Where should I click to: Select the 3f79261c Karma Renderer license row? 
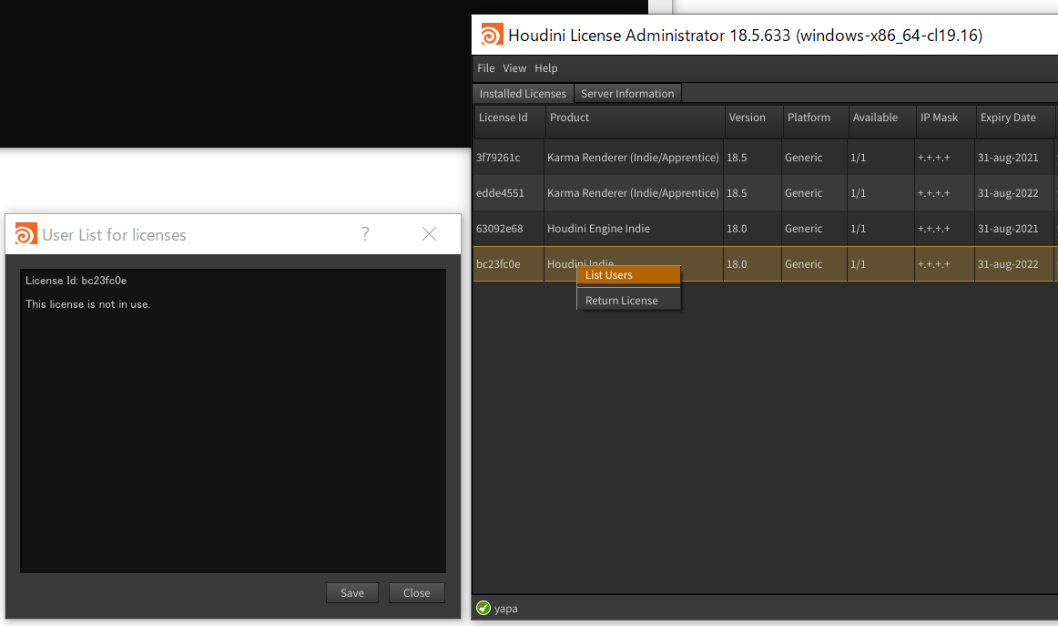coord(765,158)
